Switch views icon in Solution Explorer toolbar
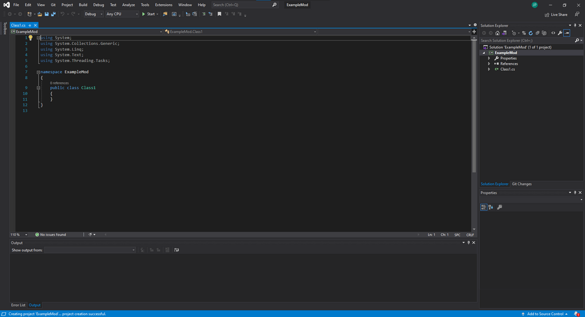This screenshot has width=585, height=317. (504, 33)
